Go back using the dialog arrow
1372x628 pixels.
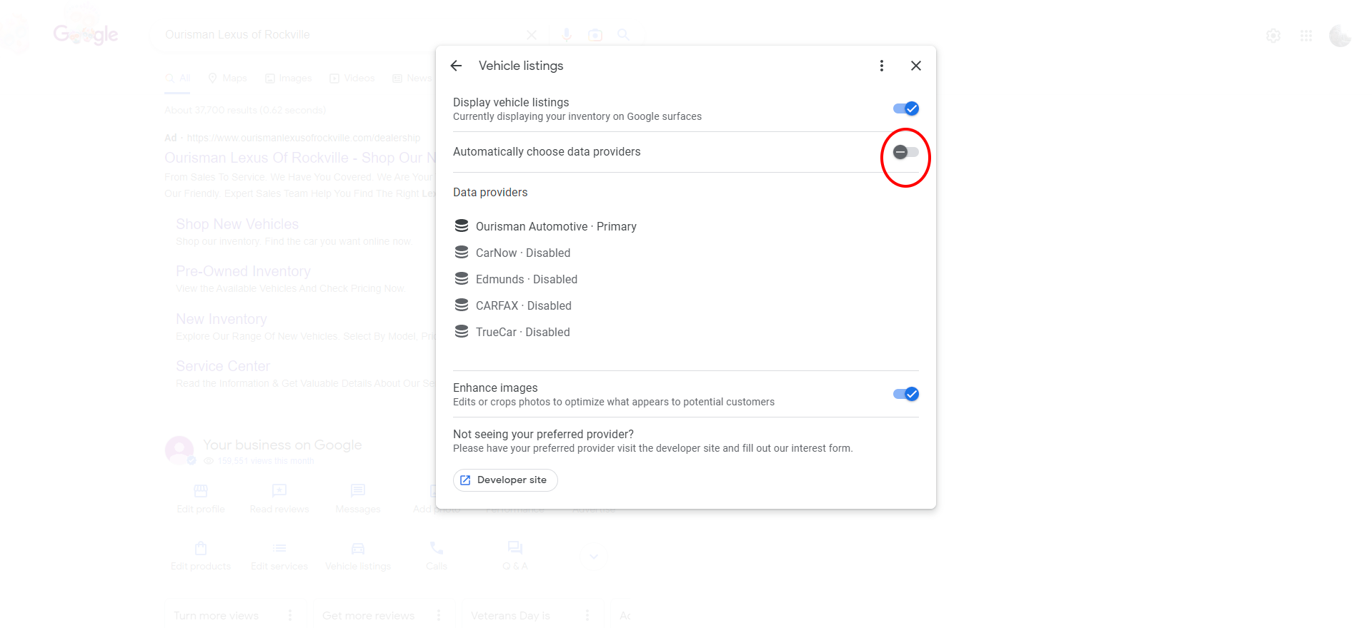click(x=456, y=66)
